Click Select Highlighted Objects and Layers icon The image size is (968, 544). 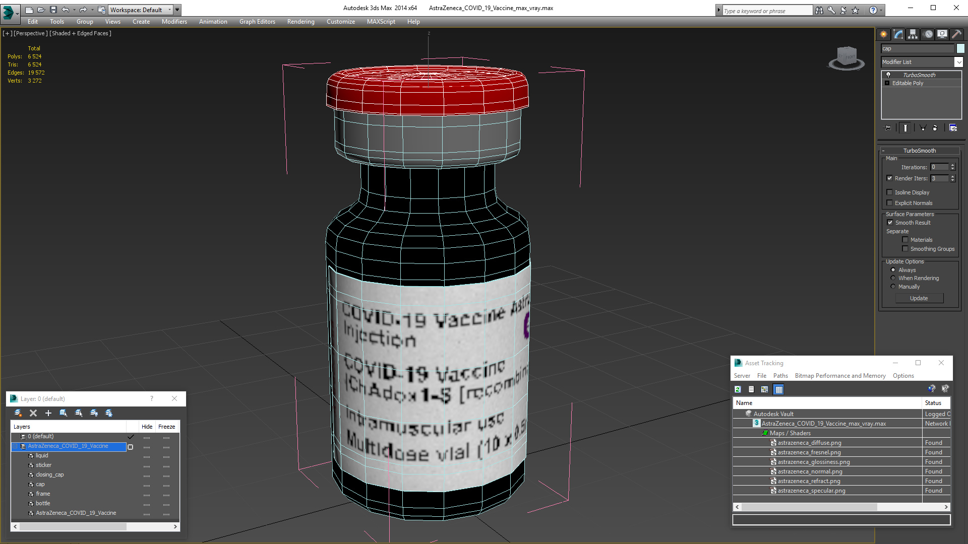(64, 413)
